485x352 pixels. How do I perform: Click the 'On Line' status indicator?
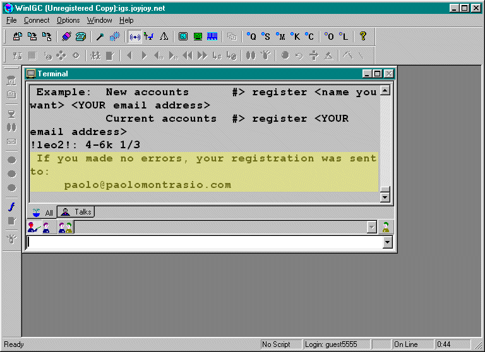pos(413,344)
